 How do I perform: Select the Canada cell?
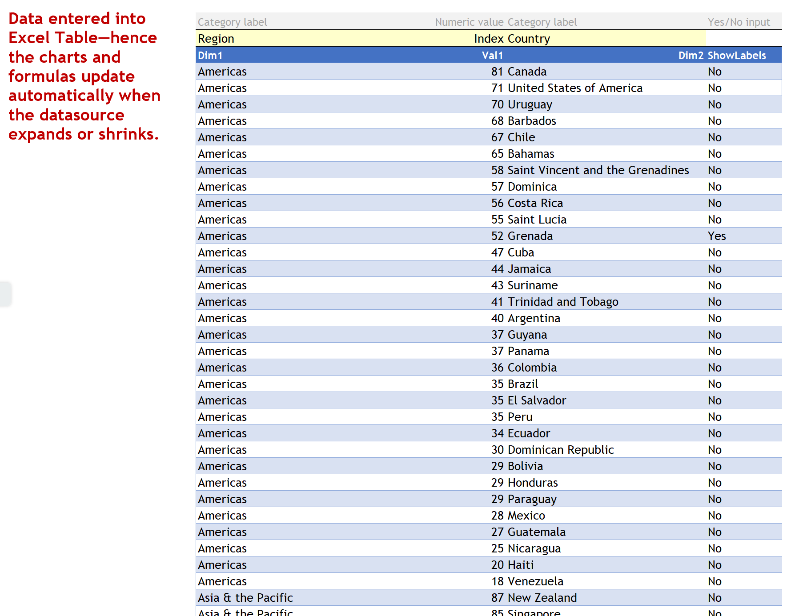click(606, 72)
